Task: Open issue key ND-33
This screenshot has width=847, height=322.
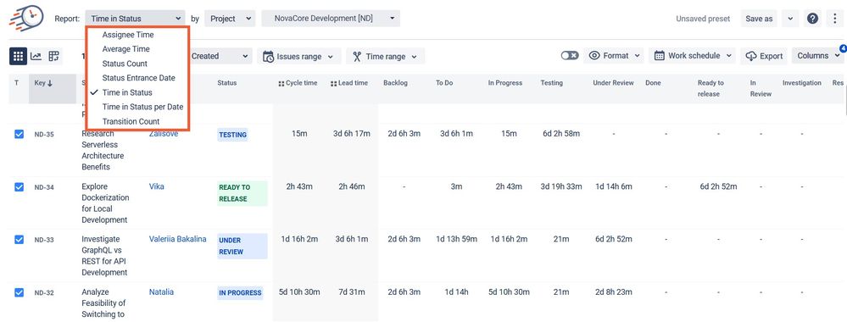Action: click(x=44, y=240)
